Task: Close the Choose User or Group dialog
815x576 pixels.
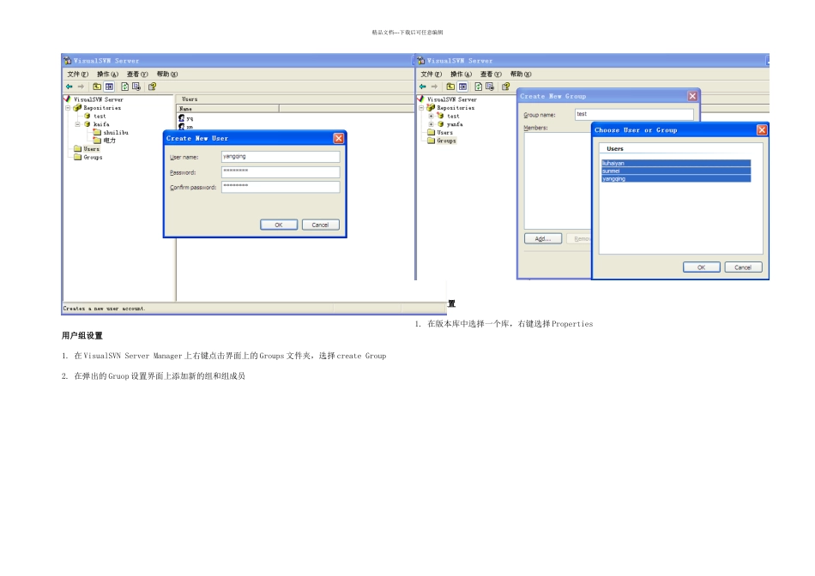Action: click(x=762, y=129)
